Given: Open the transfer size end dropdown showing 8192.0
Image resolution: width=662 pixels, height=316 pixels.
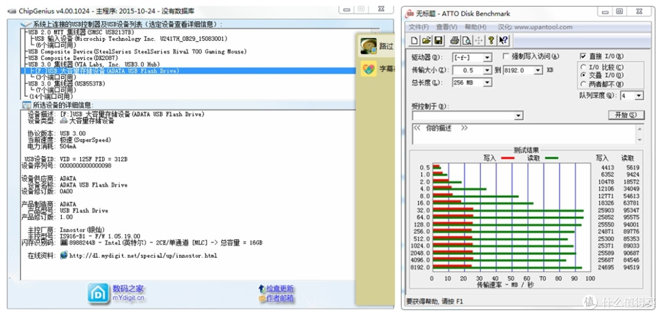Looking at the screenshot, I should click(538, 70).
